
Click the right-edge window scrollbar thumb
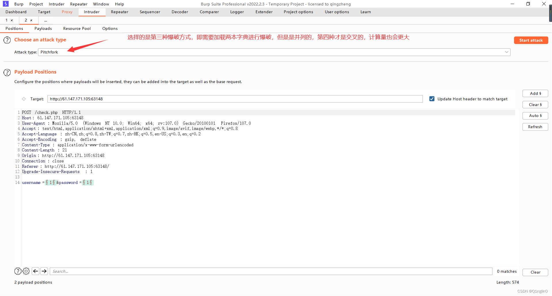pyautogui.click(x=551, y=13)
